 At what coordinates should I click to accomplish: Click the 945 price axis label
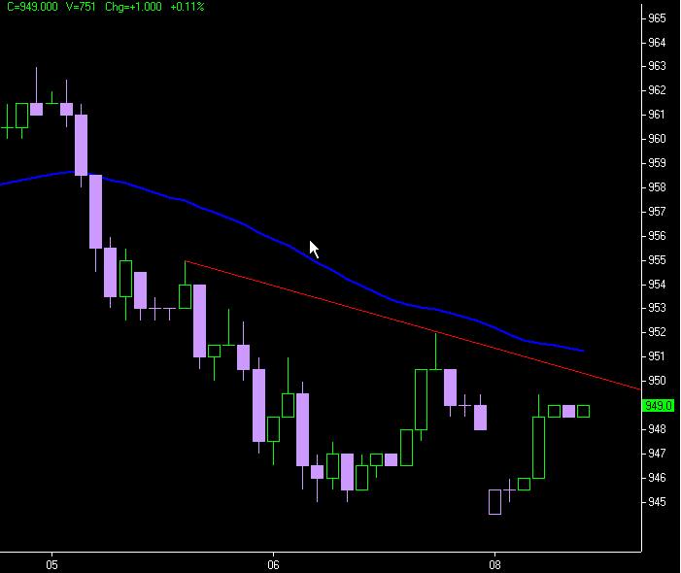coord(657,502)
